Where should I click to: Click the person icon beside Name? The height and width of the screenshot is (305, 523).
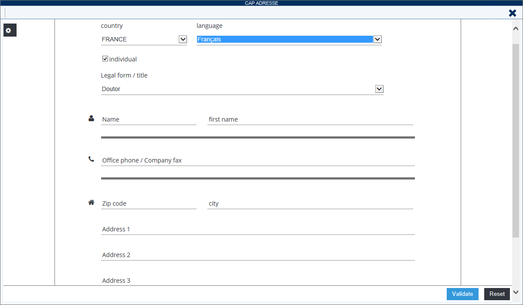[x=91, y=118]
